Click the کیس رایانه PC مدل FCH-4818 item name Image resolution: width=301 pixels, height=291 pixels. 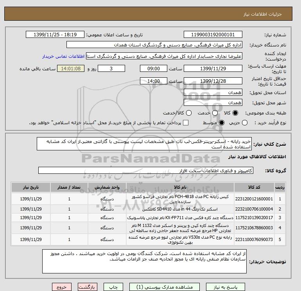point(180,199)
